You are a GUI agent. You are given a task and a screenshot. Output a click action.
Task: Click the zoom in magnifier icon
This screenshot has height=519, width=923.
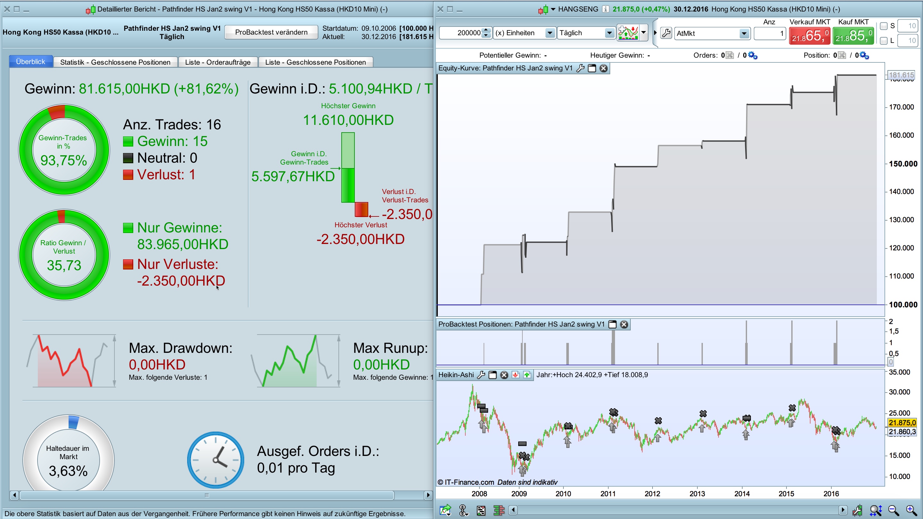(911, 510)
